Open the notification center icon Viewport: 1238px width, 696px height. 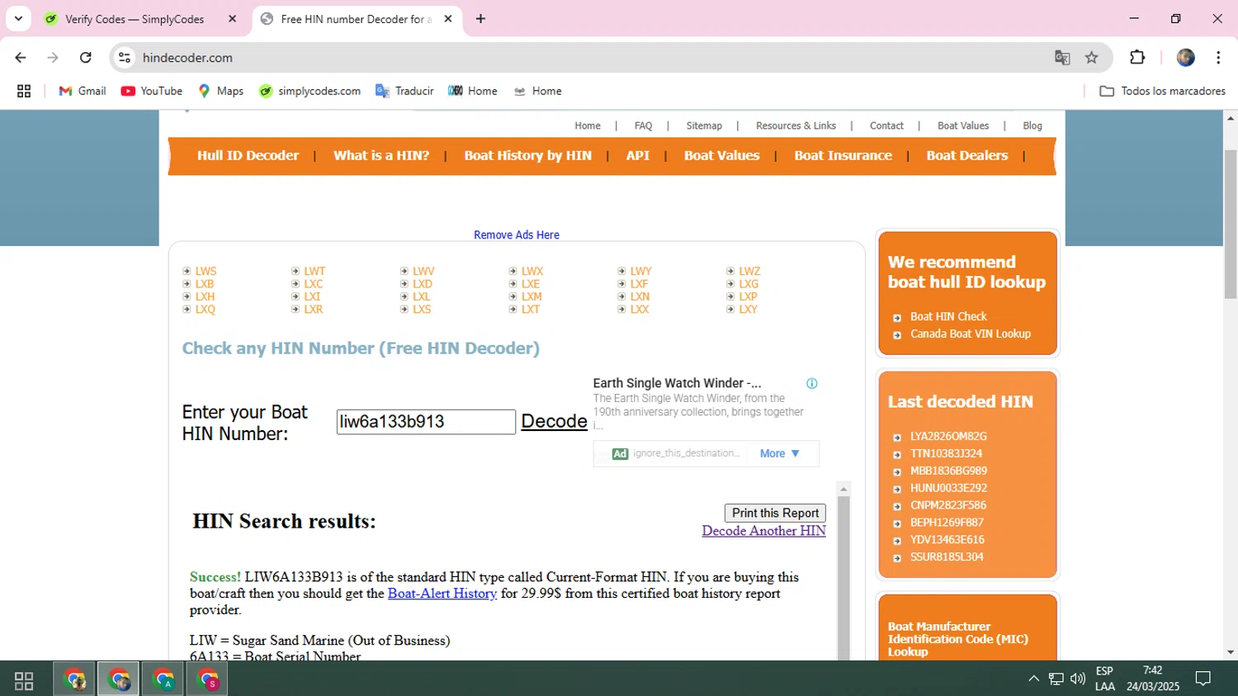[1203, 679]
